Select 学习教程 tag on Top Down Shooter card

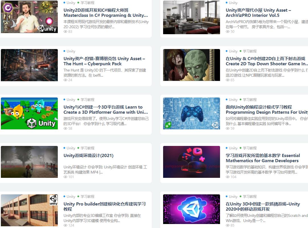(250, 51)
